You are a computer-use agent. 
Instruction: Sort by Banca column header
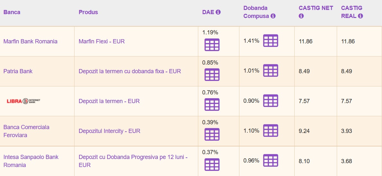[x=12, y=12]
